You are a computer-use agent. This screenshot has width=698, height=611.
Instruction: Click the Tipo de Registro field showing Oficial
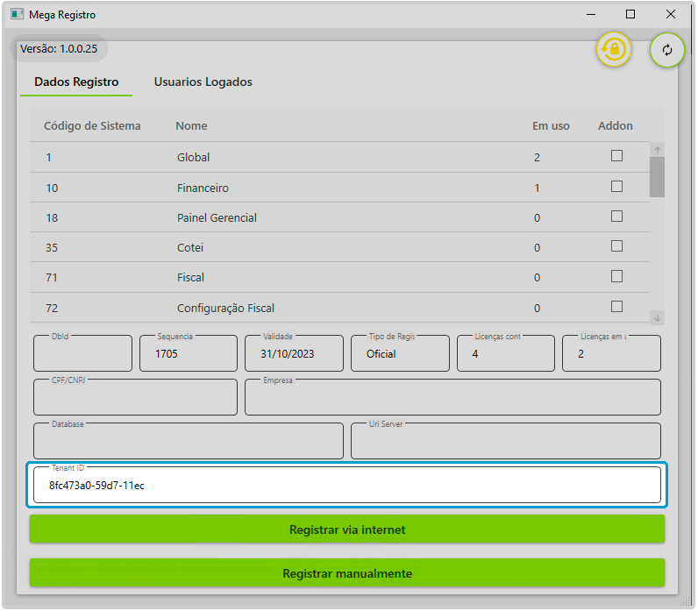[x=400, y=353]
